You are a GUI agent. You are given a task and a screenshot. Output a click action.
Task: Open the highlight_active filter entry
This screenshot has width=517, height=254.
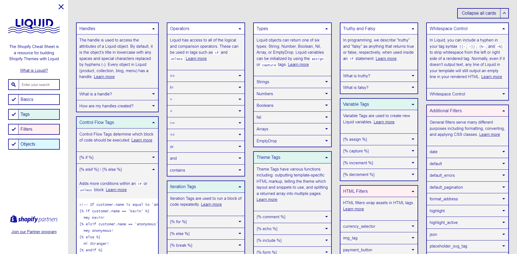(x=467, y=223)
